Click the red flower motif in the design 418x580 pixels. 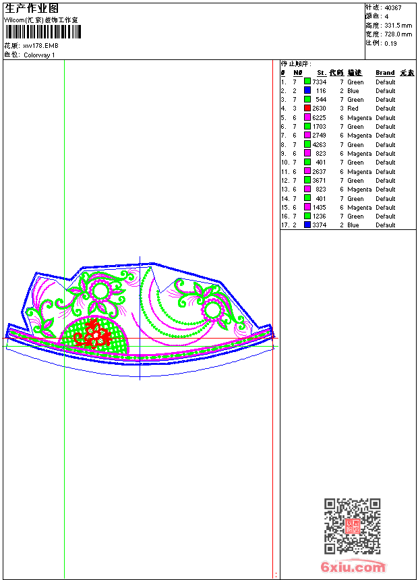click(x=92, y=334)
